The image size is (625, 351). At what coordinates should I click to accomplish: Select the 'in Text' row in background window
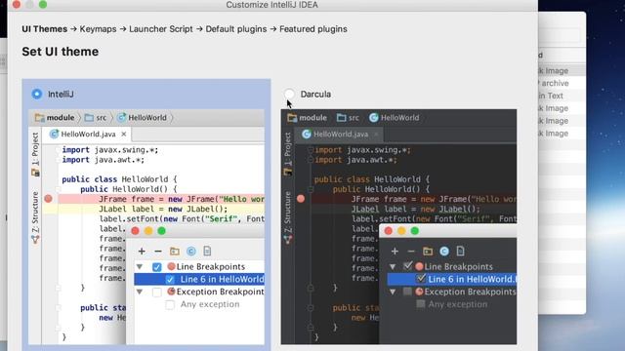click(x=551, y=96)
